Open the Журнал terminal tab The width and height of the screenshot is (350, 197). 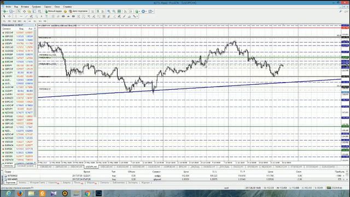click(x=145, y=183)
